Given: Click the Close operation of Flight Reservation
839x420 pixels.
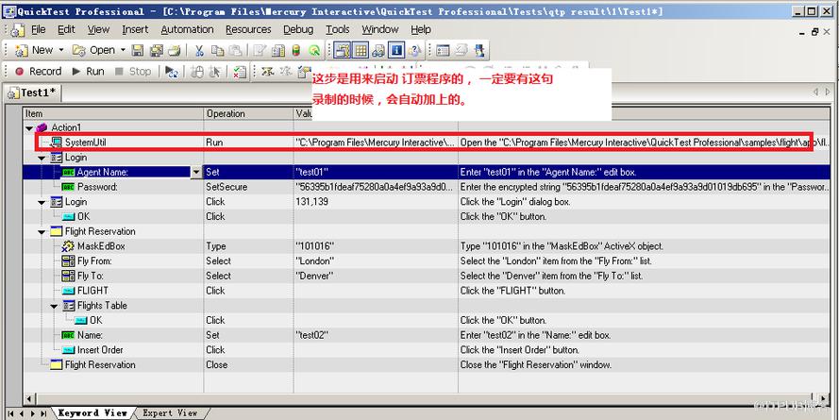Looking at the screenshot, I should tap(248, 365).
